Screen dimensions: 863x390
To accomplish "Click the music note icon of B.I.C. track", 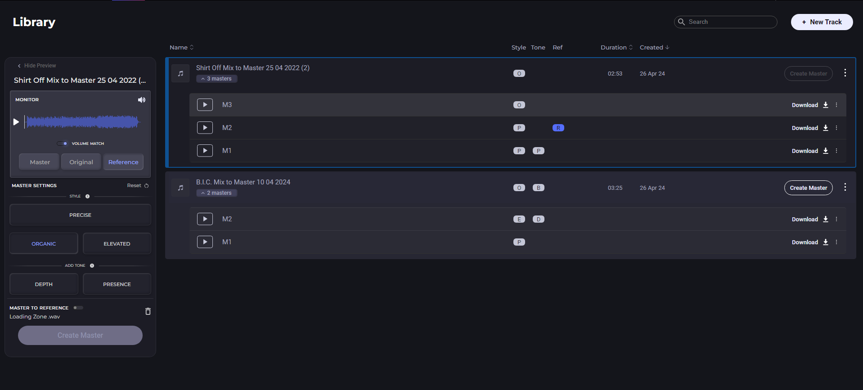I will (x=180, y=188).
